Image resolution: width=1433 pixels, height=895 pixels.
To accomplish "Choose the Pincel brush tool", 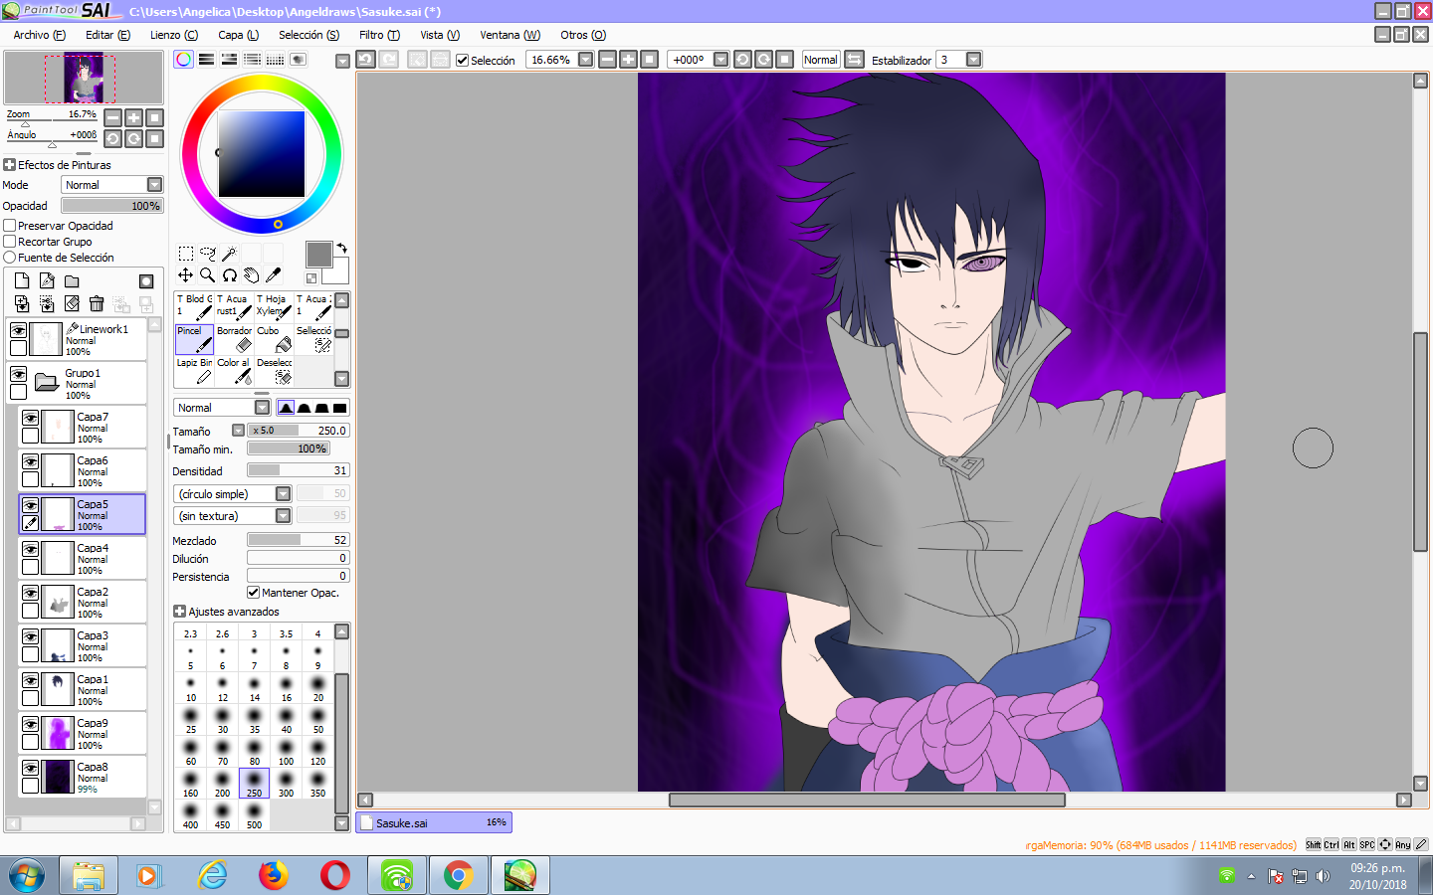I will (x=194, y=339).
